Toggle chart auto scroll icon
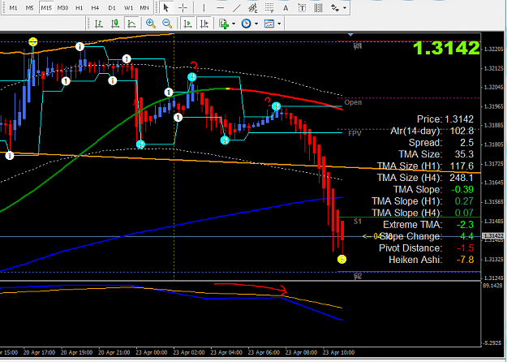The height and width of the screenshot is (362, 507). (x=187, y=24)
